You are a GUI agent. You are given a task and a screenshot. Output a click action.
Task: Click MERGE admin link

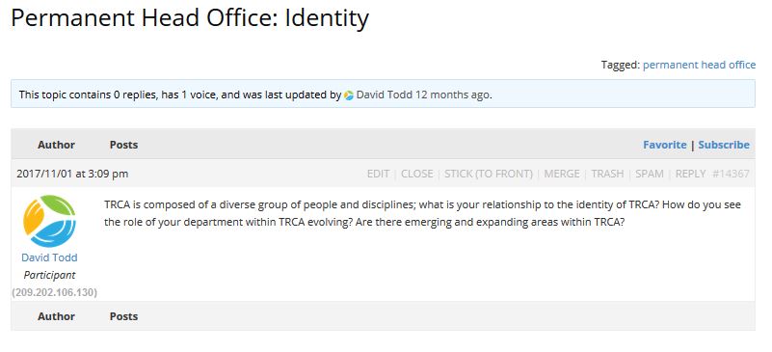(562, 174)
